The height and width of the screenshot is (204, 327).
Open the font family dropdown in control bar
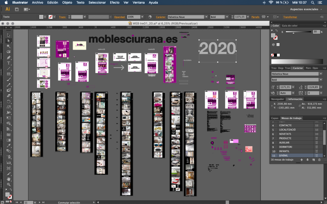(206, 17)
